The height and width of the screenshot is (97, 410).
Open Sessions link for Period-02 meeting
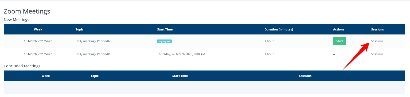tap(377, 41)
